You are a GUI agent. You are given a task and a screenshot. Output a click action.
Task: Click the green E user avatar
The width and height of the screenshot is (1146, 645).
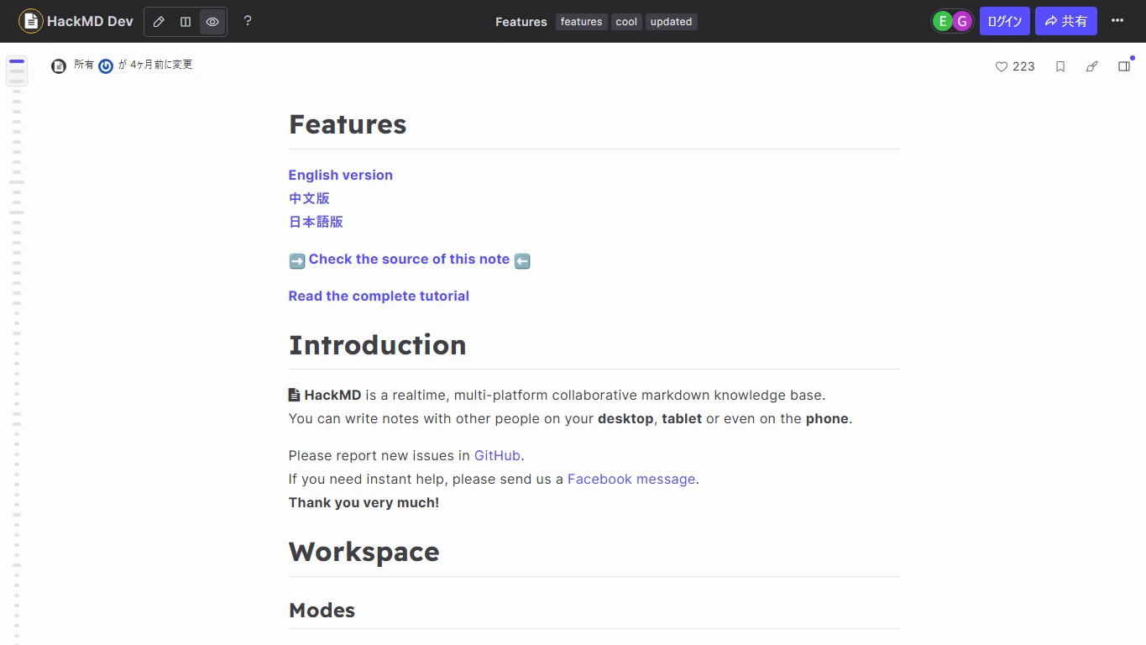(942, 21)
